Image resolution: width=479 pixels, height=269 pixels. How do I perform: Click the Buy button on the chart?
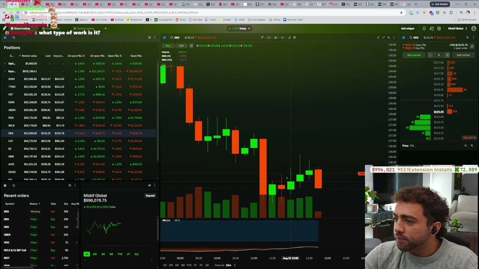pyautogui.click(x=168, y=46)
